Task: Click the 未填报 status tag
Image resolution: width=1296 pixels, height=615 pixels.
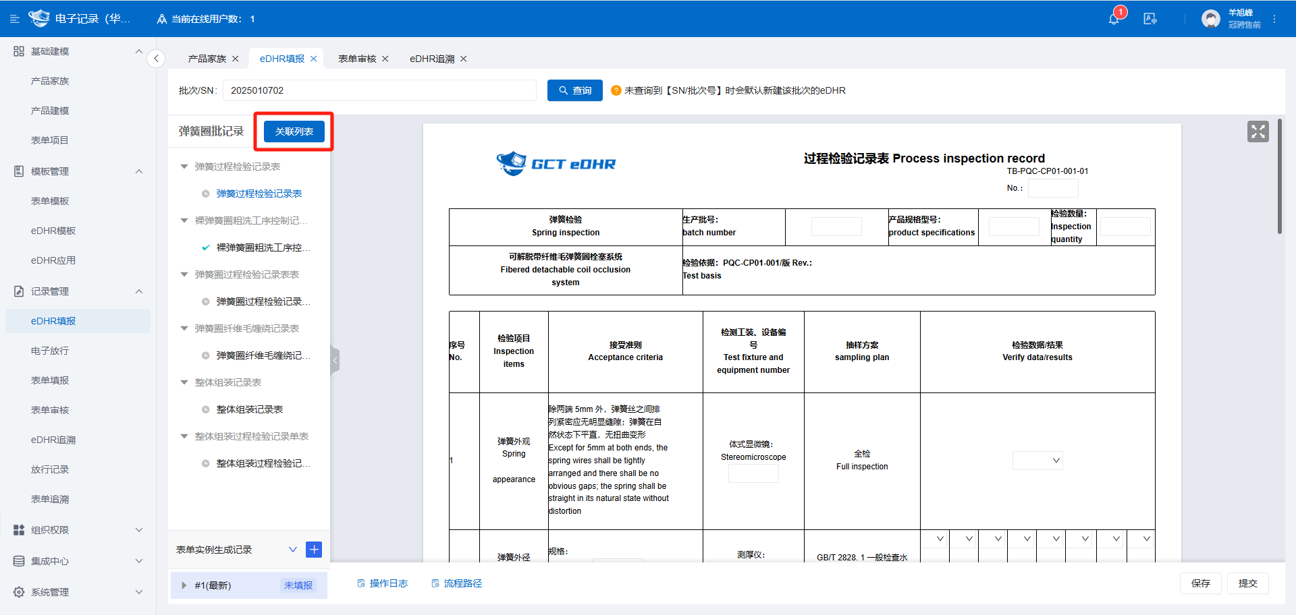Action: coord(298,585)
